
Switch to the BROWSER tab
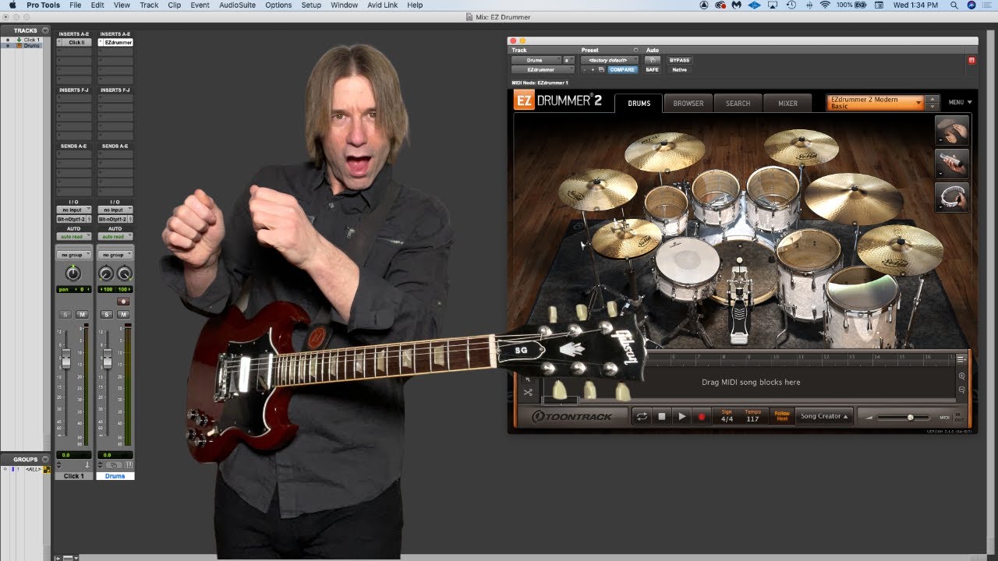click(x=688, y=103)
